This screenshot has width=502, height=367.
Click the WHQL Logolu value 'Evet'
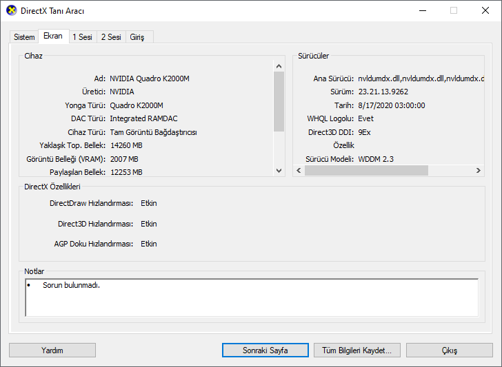coord(365,118)
